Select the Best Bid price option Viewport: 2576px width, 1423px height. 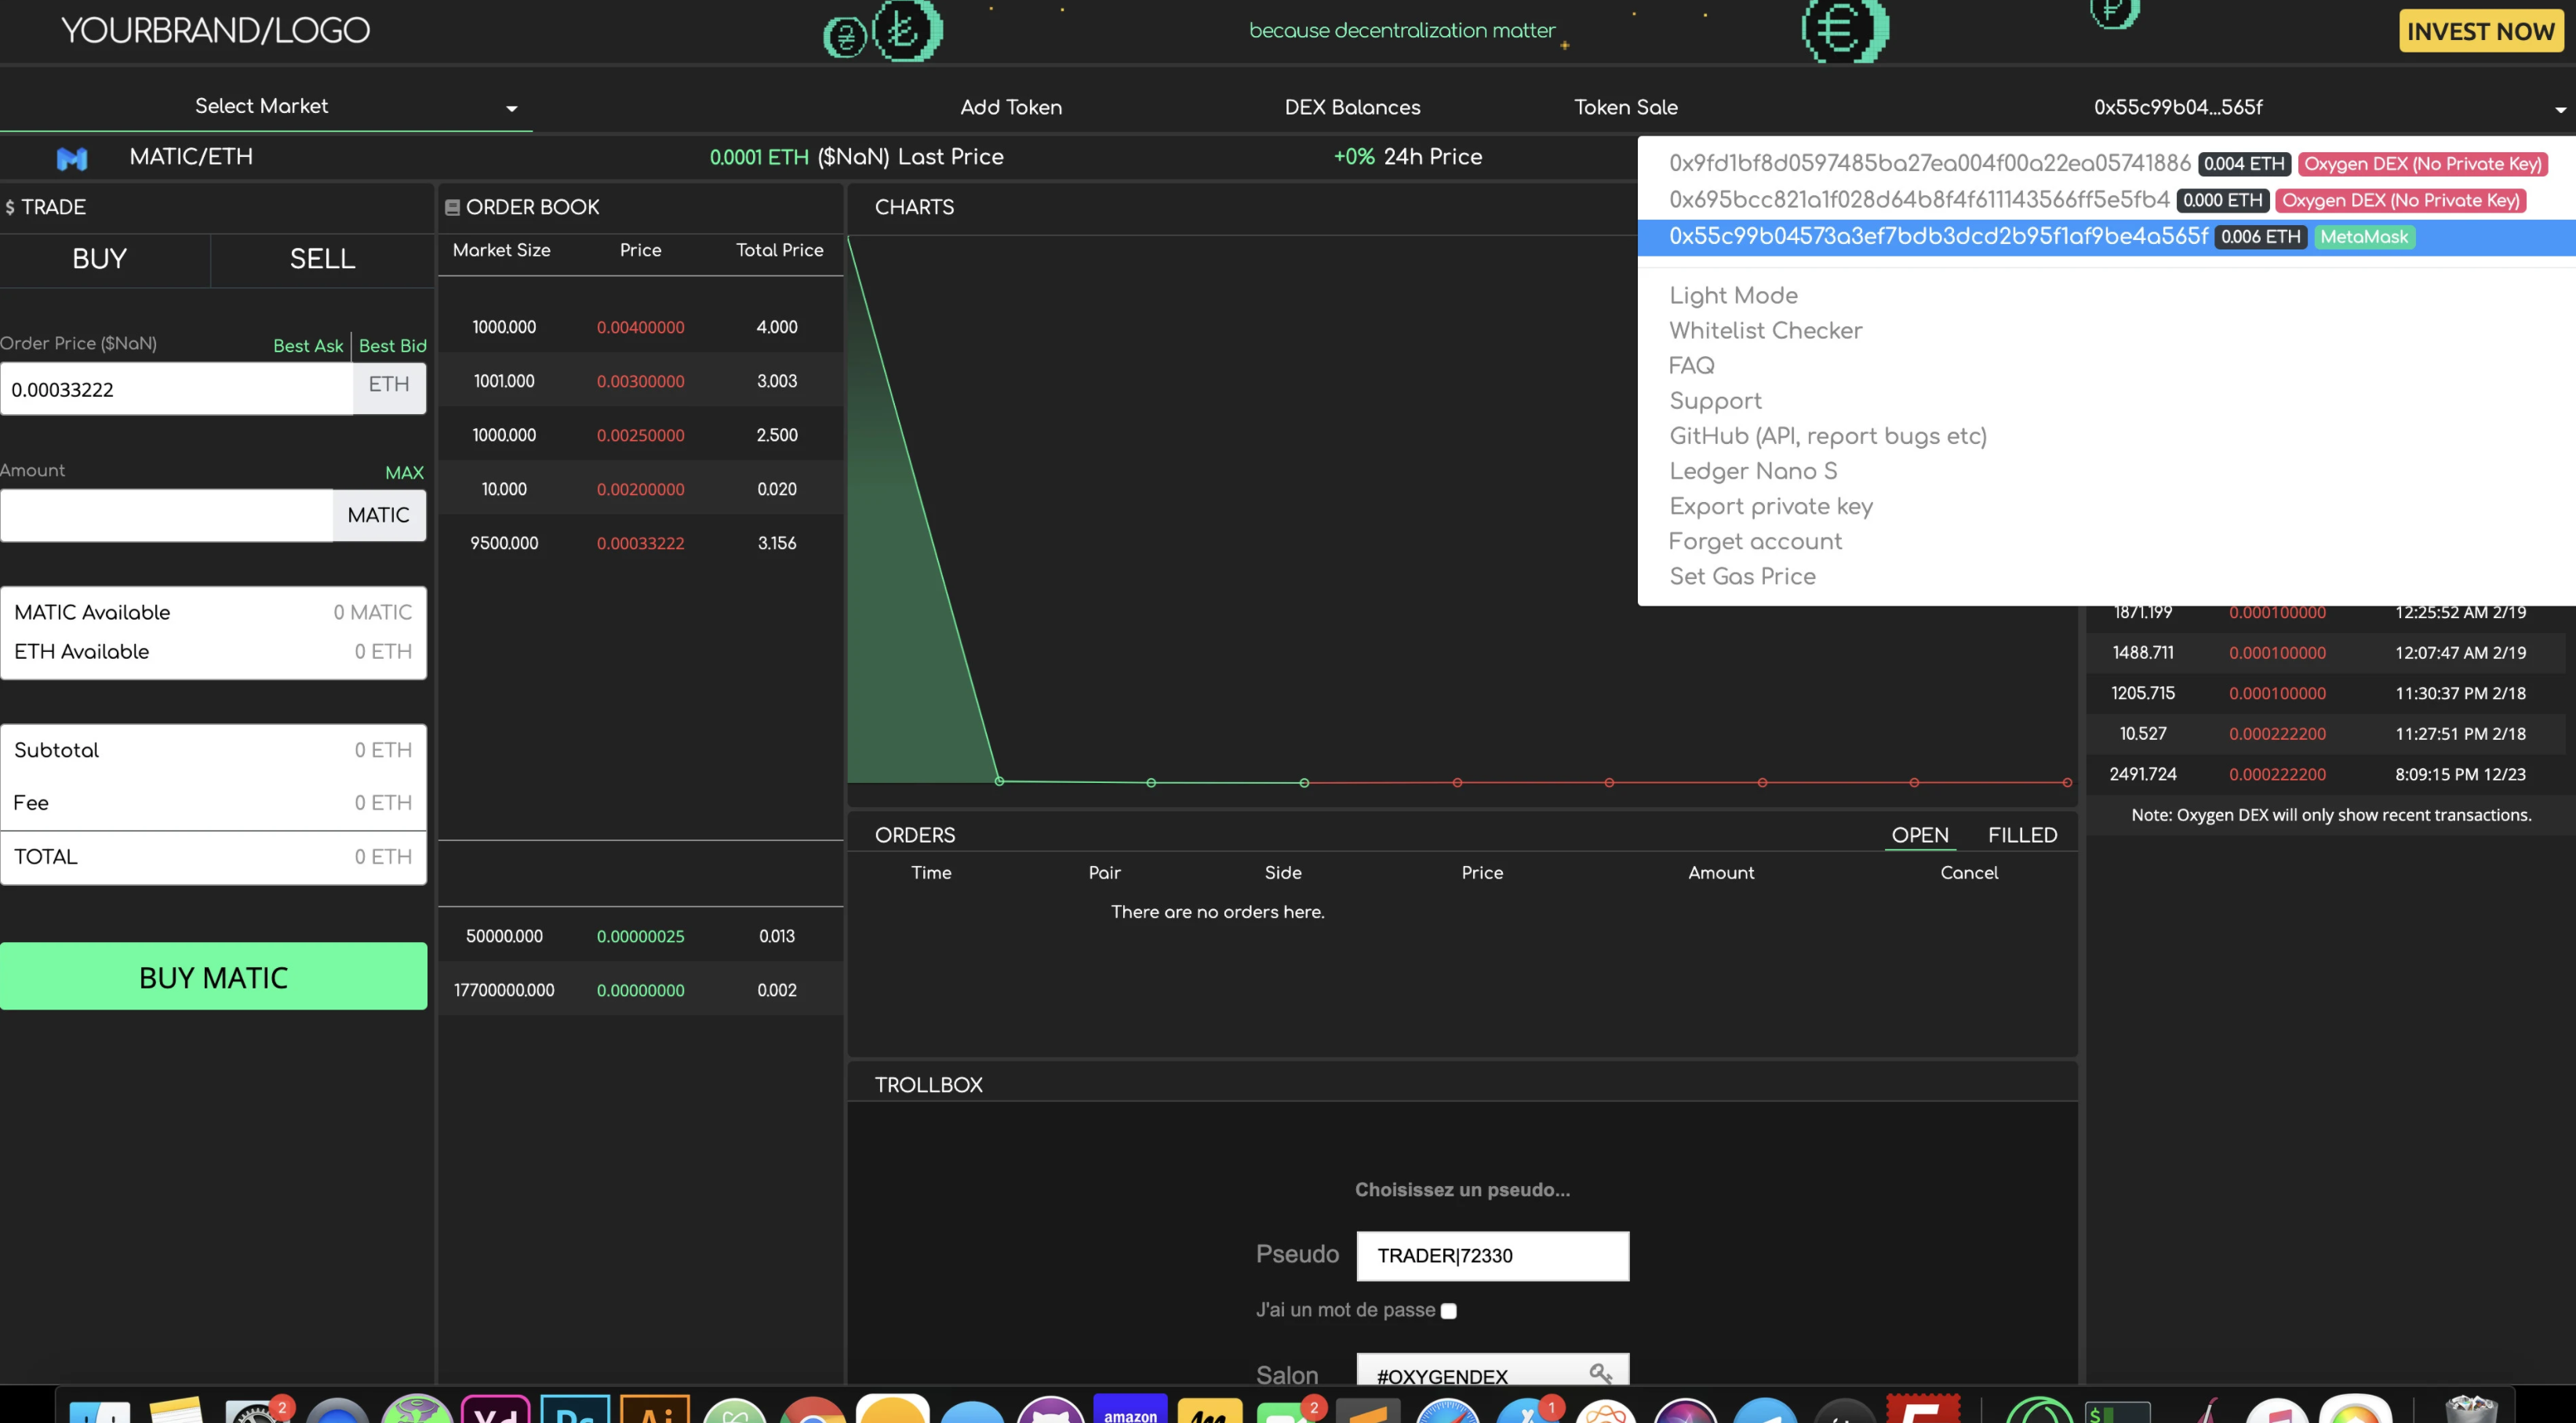tap(392, 345)
